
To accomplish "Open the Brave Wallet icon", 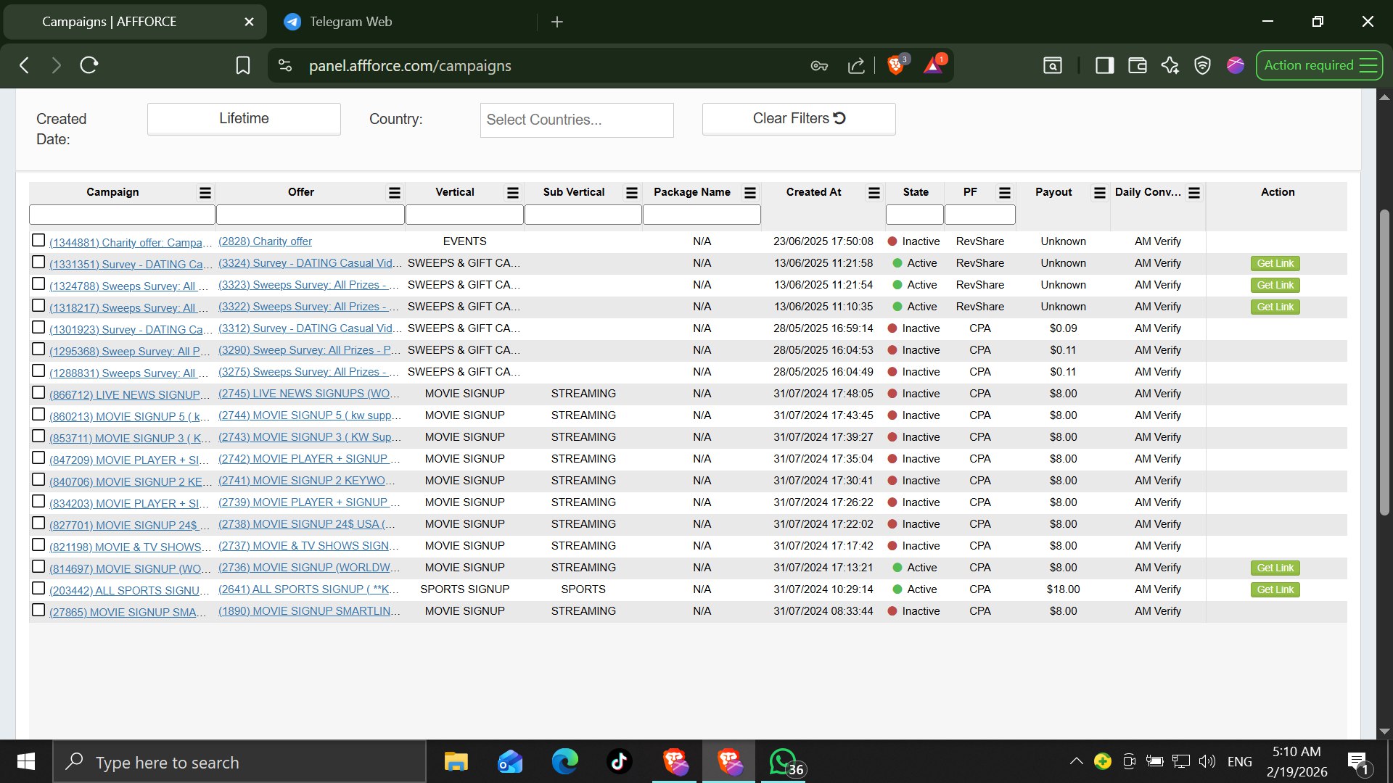I will pos(1137,65).
